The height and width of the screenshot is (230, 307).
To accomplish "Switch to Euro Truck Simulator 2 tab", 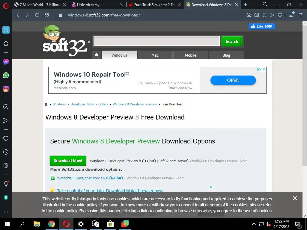I will click(154, 5).
